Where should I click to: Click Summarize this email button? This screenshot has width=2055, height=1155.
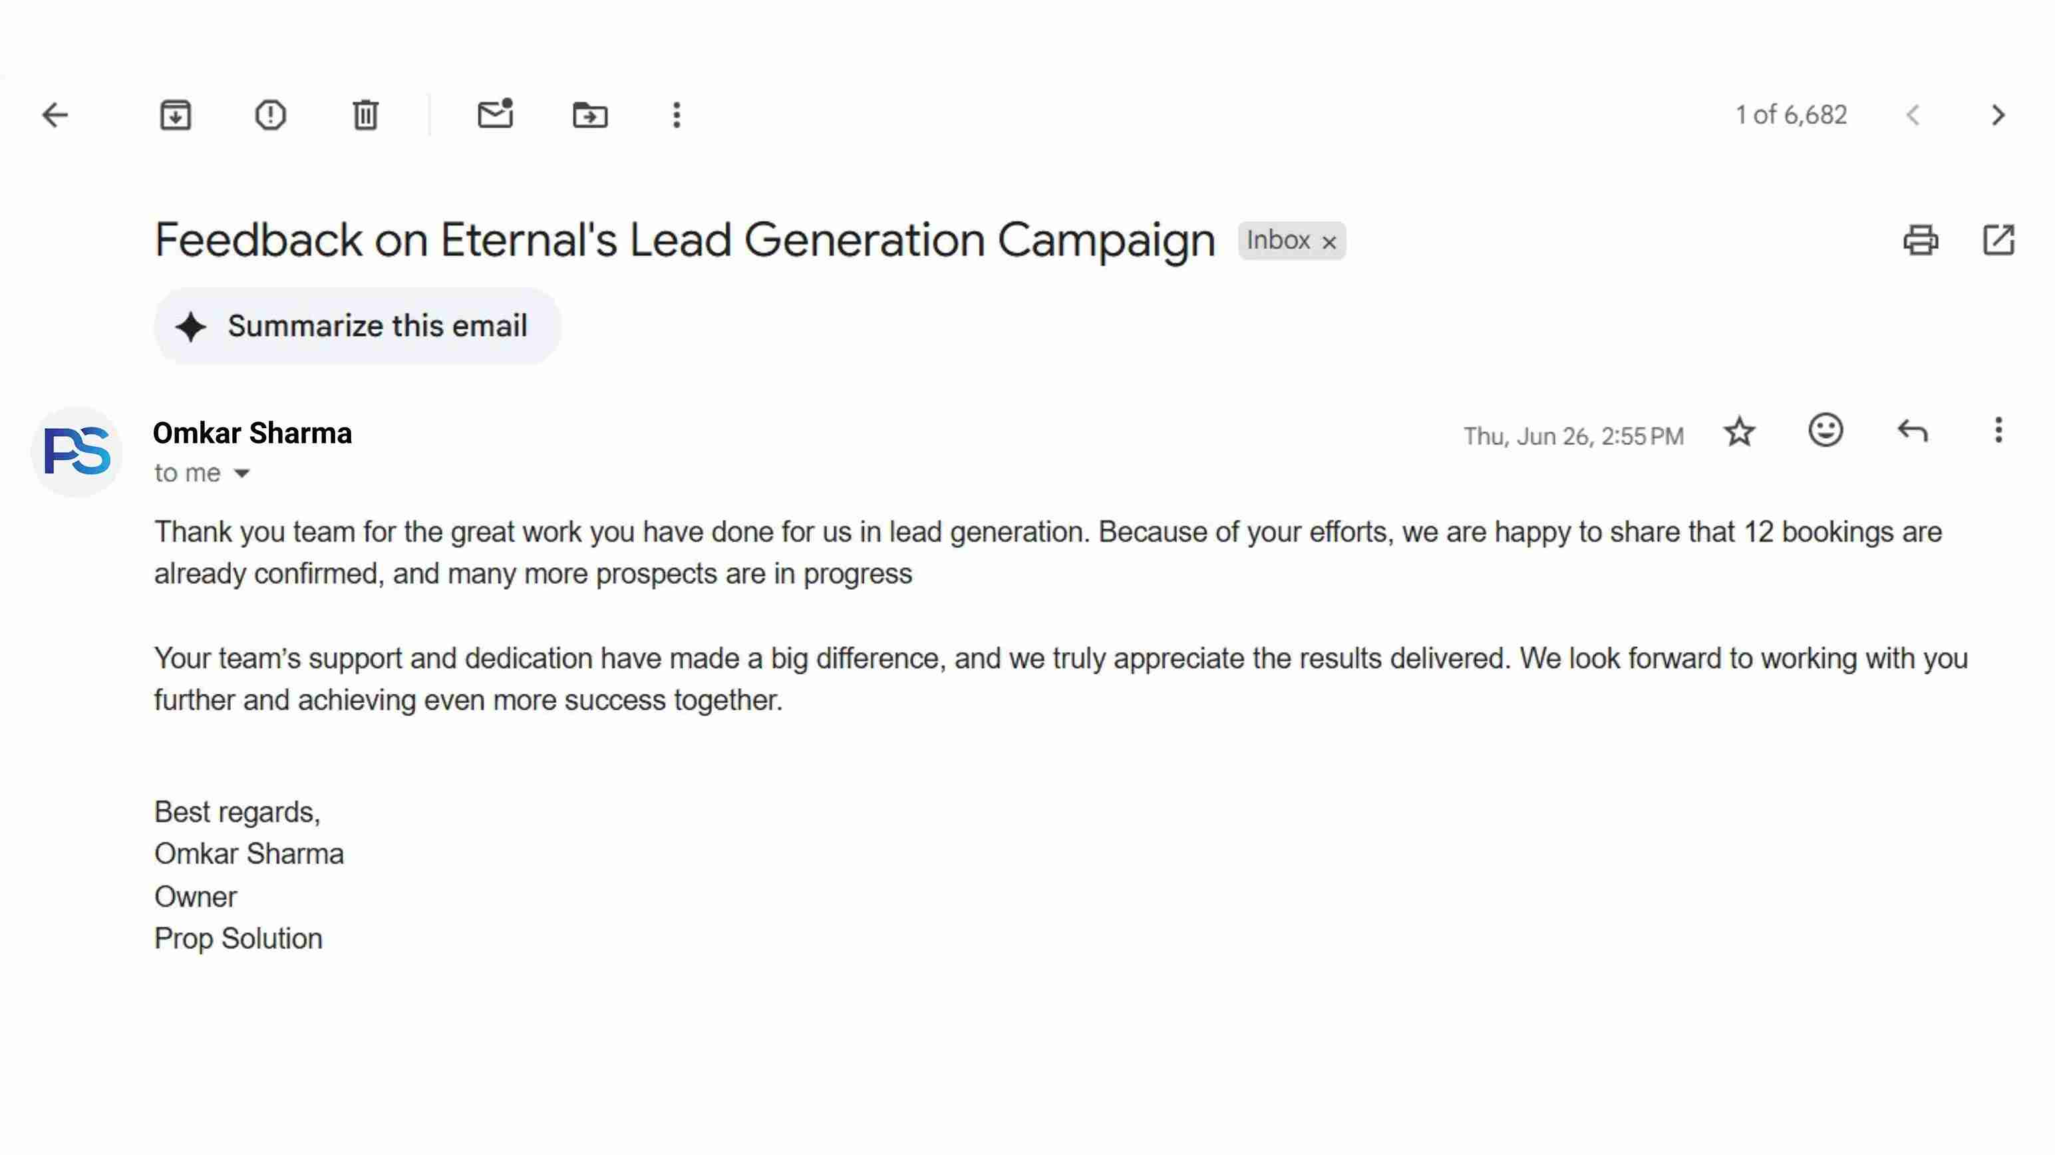(357, 326)
